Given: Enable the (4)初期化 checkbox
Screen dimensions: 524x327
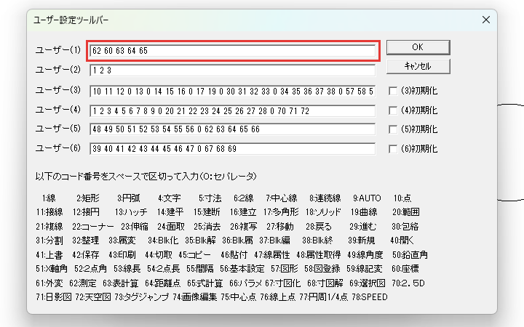Looking at the screenshot, I should point(393,110).
